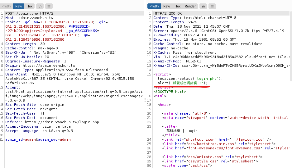Click the 'Accept-Language: en-US,en;q=0.9' header
Image resolution: width=292 pixels, height=168 pixels.
coord(39,131)
